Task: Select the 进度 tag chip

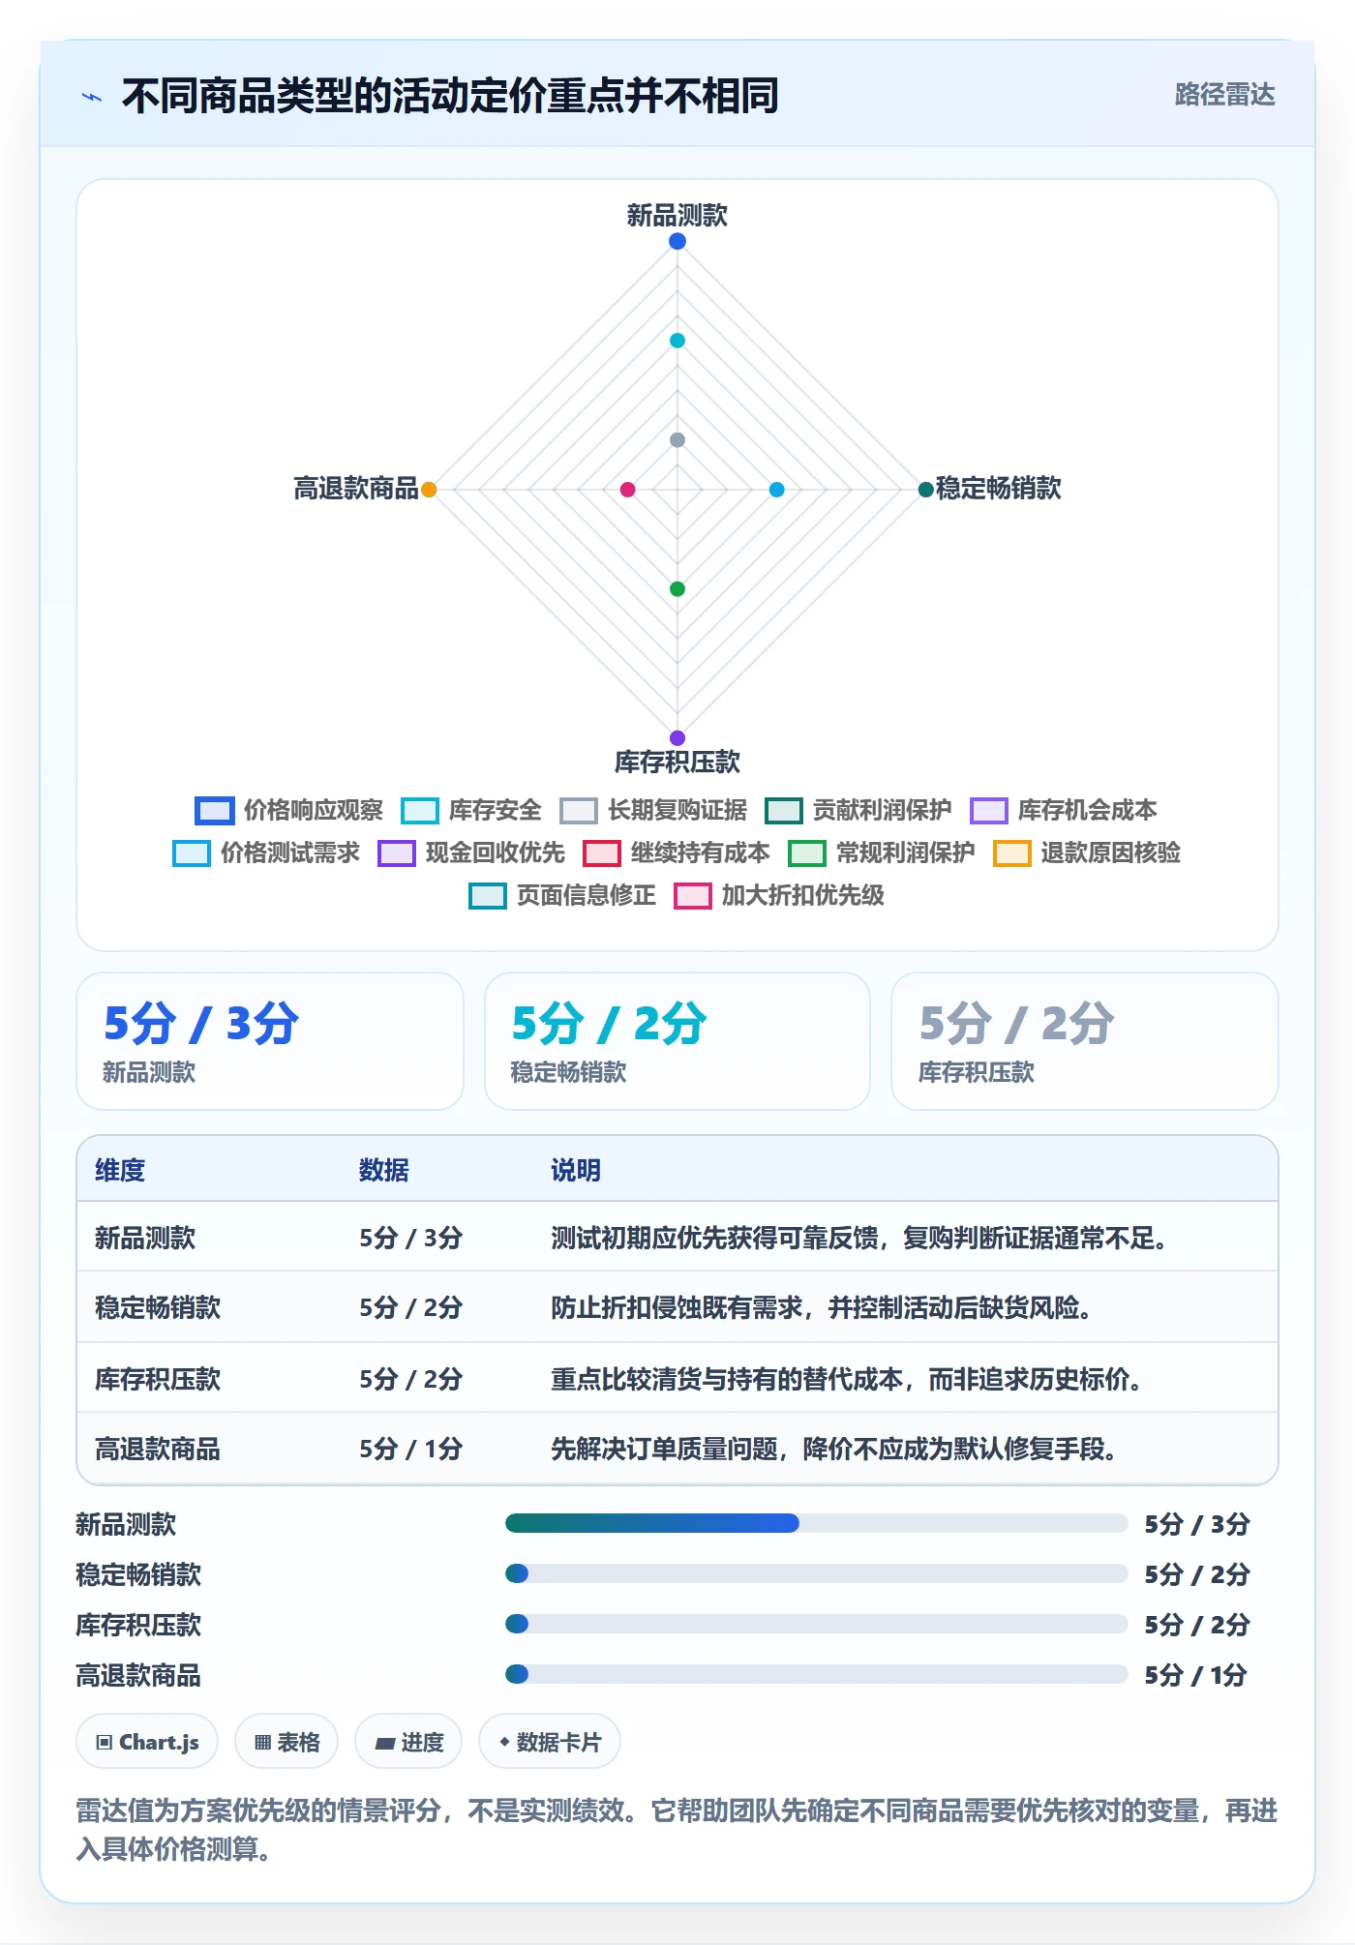Action: [x=408, y=1742]
